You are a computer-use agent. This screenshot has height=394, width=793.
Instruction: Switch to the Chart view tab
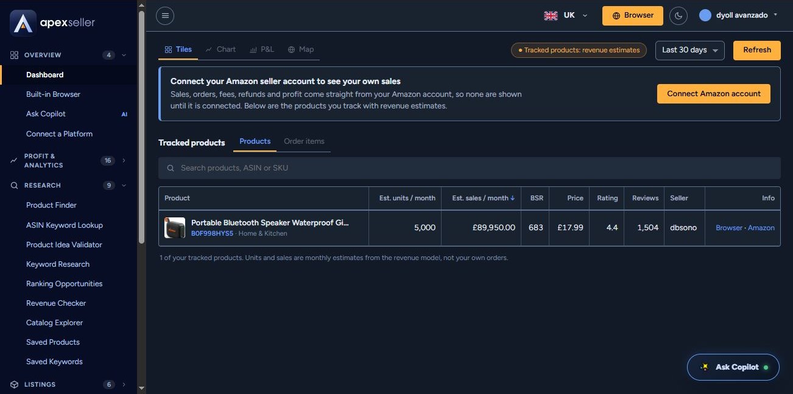point(220,49)
